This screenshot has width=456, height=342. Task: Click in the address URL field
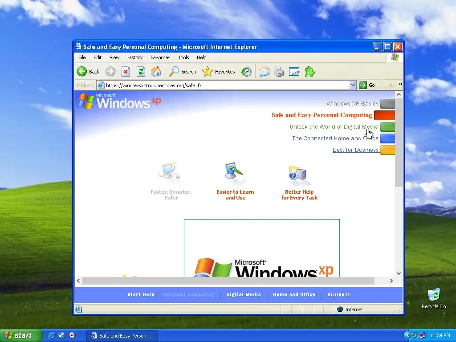point(227,85)
